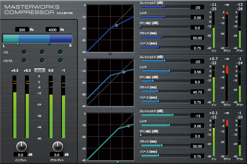Screen dimensions: 247x164
Task: Toggle solo for the low band
Action: (24, 52)
